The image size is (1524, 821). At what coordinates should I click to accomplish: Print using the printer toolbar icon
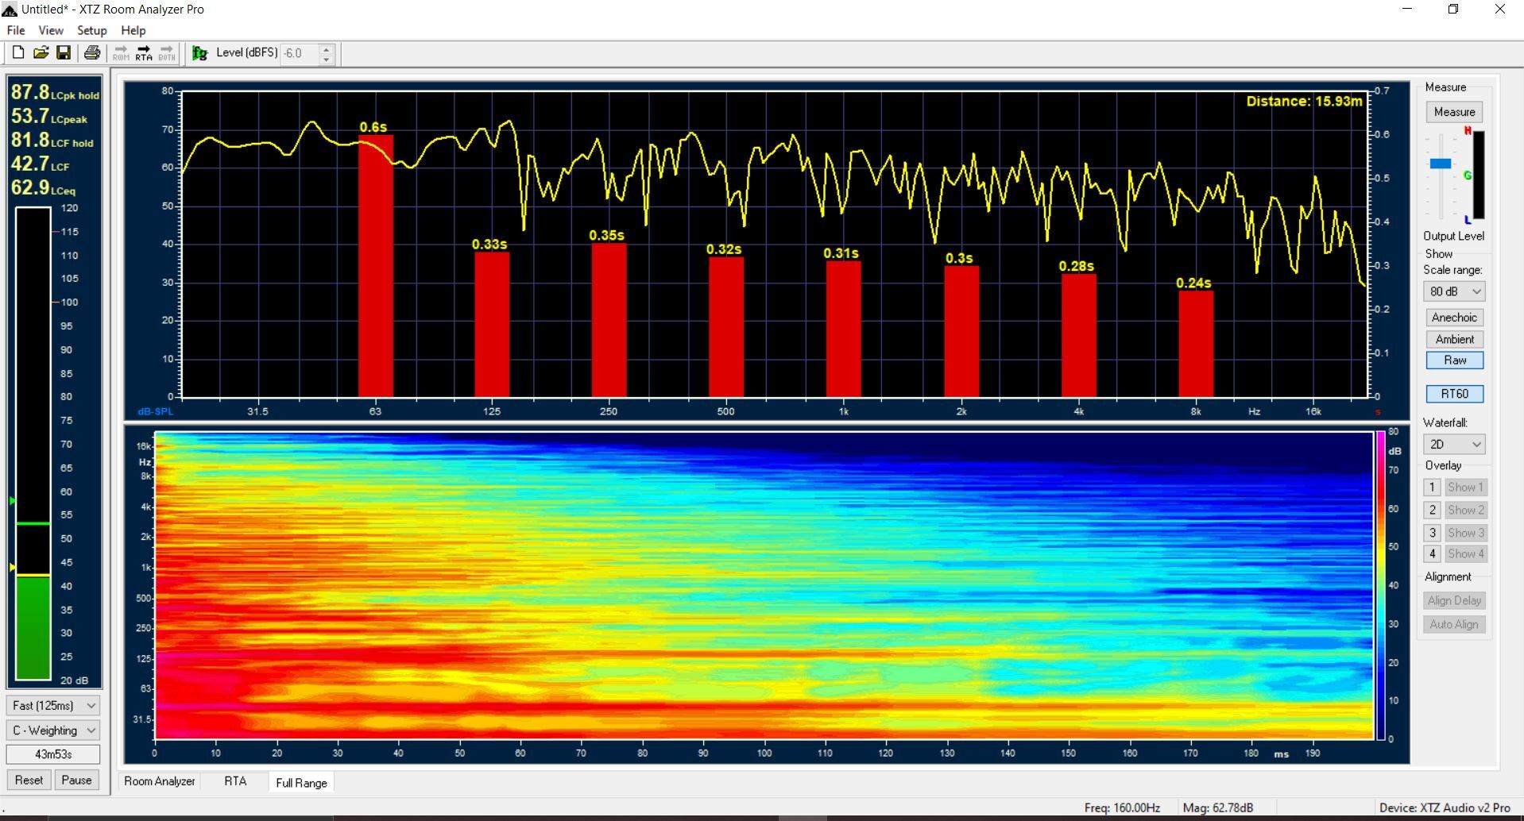92,53
